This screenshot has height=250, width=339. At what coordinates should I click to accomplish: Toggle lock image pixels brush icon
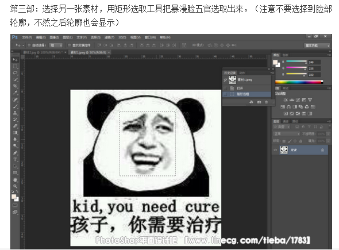coord(290,141)
